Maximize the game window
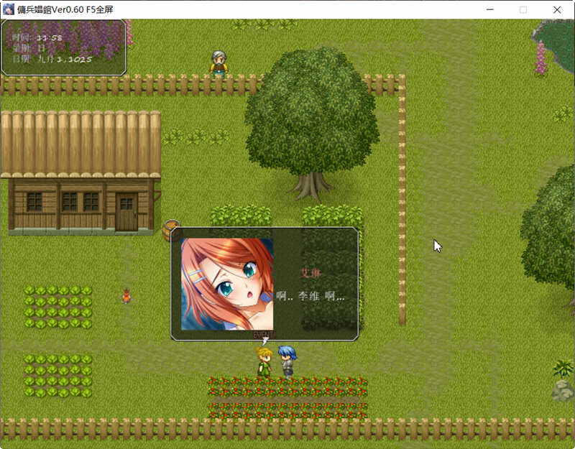Viewport: 575px width, 449px height. 523,9
